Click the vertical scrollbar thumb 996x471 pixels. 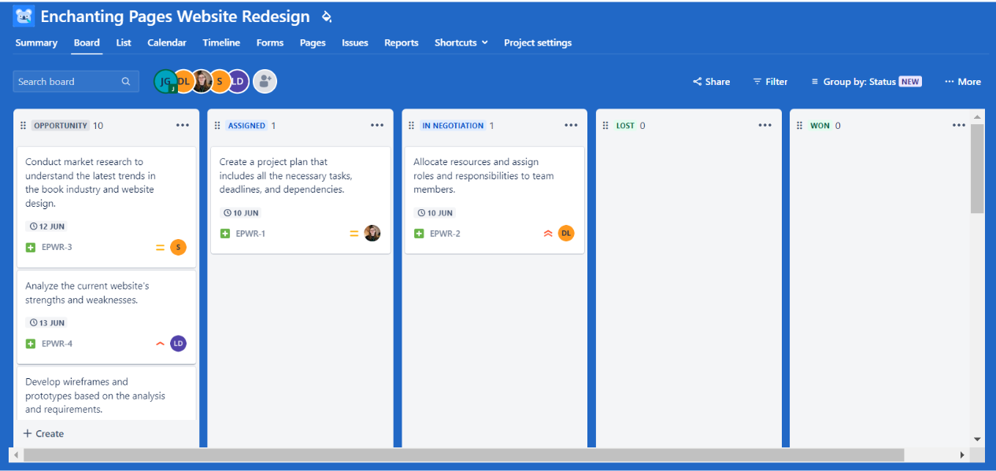tap(977, 168)
